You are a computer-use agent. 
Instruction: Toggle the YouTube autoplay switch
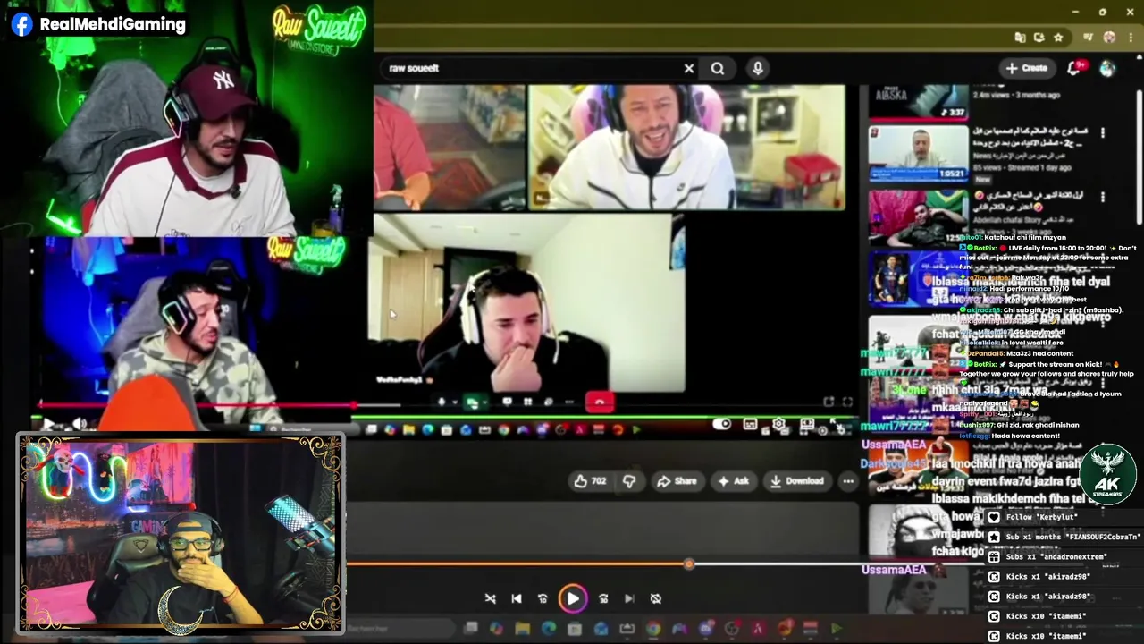click(x=721, y=424)
